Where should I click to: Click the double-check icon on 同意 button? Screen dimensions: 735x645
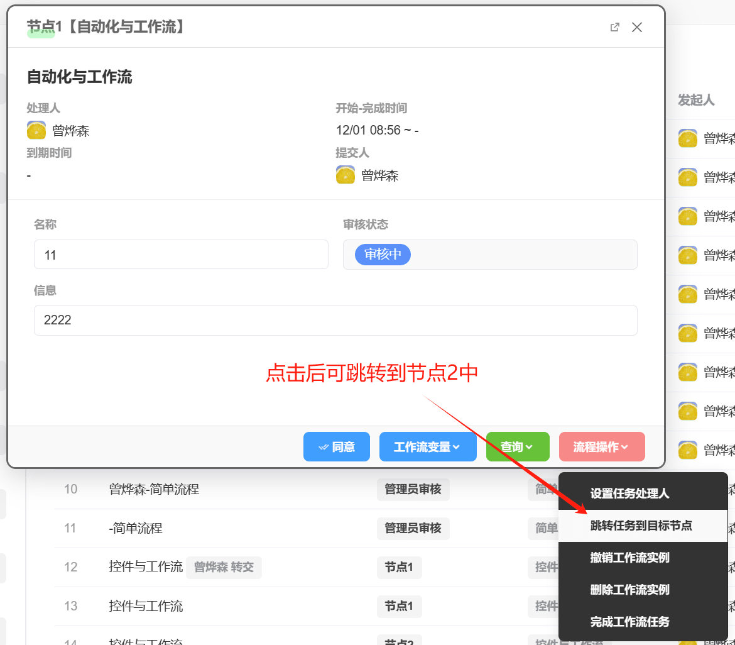(x=324, y=447)
